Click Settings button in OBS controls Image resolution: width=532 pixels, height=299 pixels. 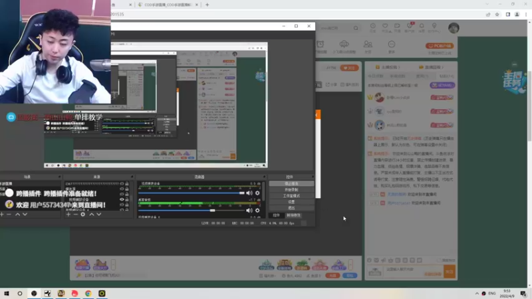pyautogui.click(x=291, y=202)
